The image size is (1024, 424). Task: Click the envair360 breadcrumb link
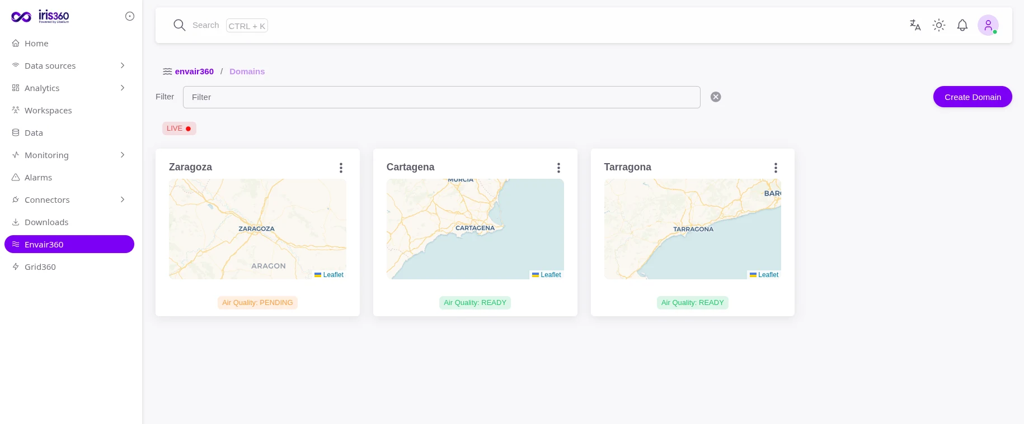pyautogui.click(x=194, y=72)
